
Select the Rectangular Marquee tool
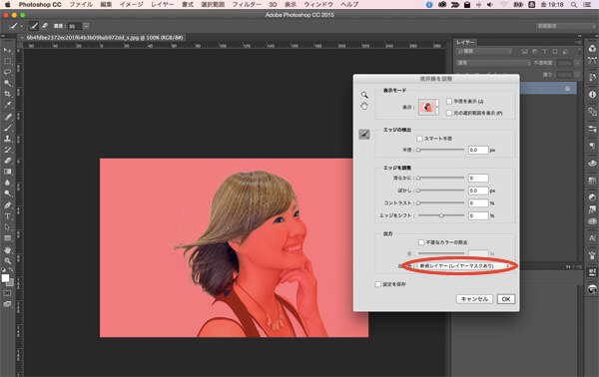(x=7, y=61)
